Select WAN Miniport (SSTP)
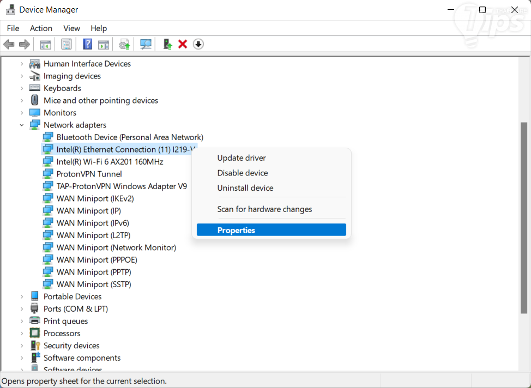Image resolution: width=531 pixels, height=388 pixels. (94, 284)
